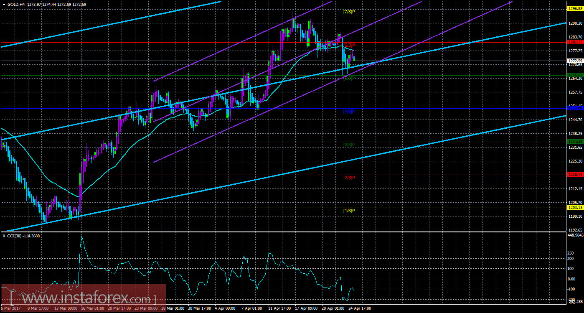Select the 448.9845 CCI scale value
584x313 pixels.
(x=575, y=235)
